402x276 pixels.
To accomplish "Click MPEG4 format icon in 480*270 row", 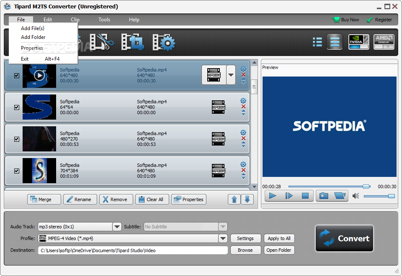I will (219, 139).
